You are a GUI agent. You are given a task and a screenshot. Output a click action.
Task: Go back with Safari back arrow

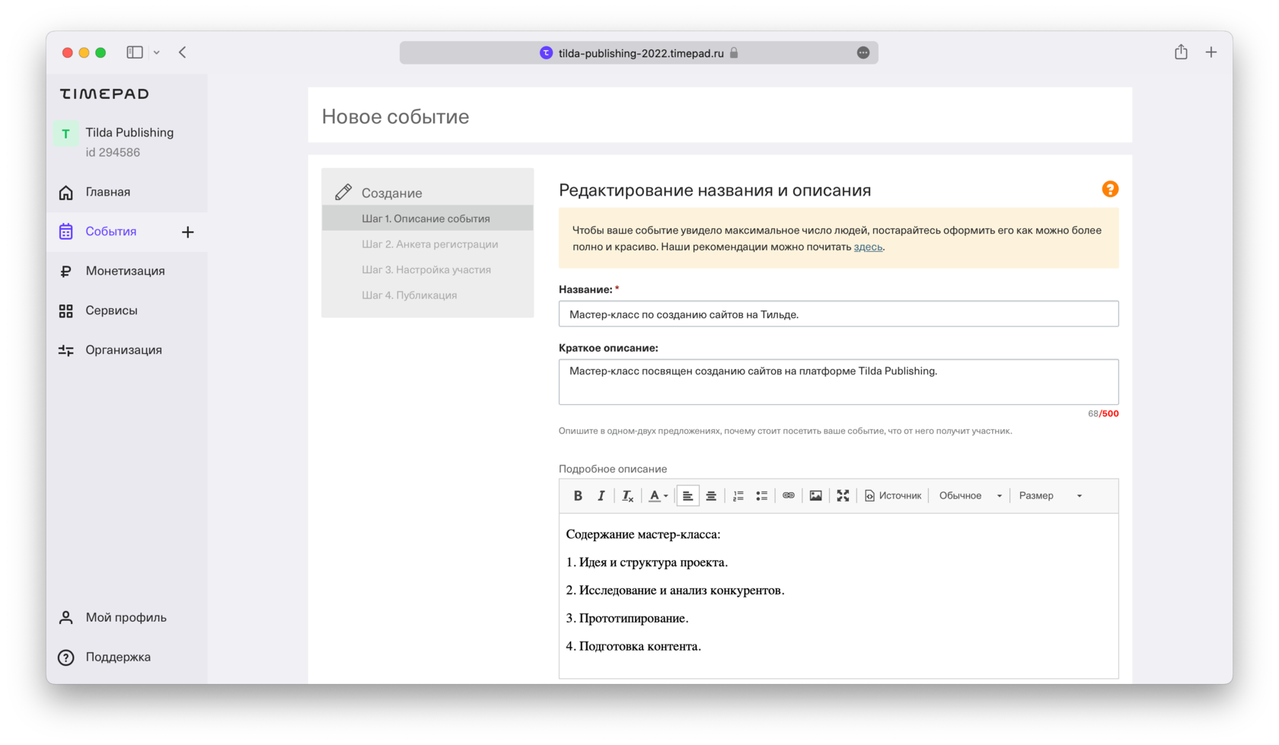pyautogui.click(x=183, y=53)
